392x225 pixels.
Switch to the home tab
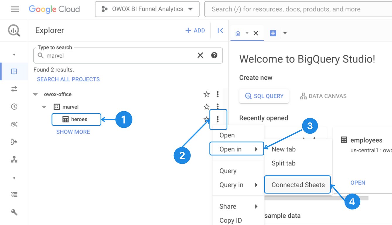click(238, 33)
